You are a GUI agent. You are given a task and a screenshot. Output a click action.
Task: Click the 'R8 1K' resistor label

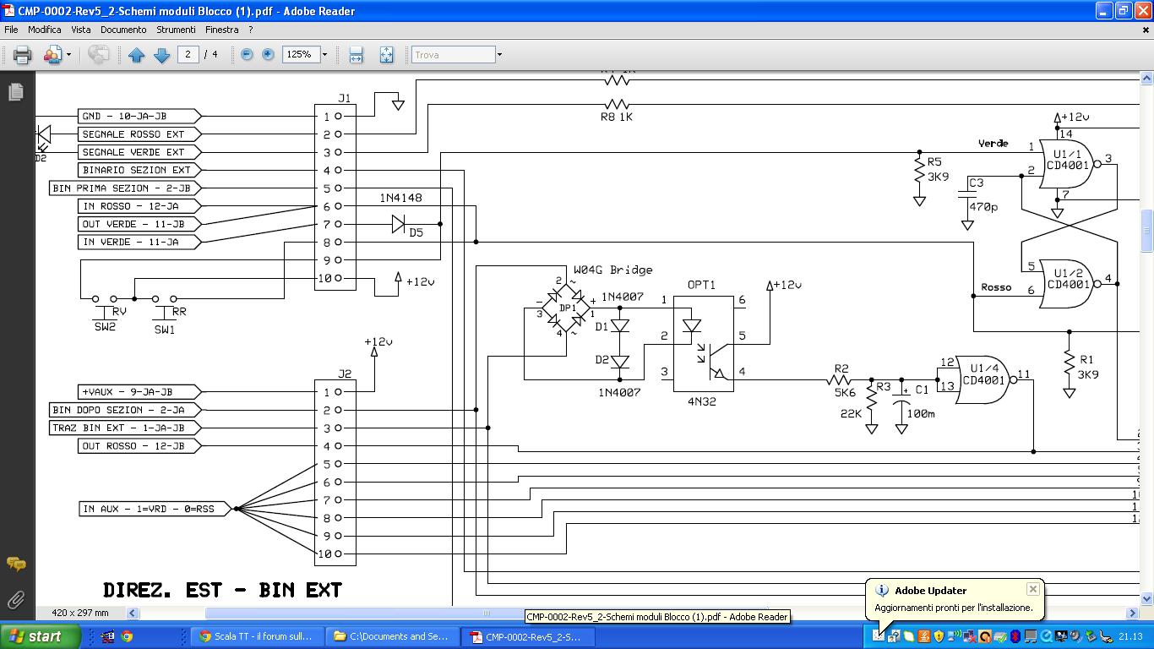[616, 117]
